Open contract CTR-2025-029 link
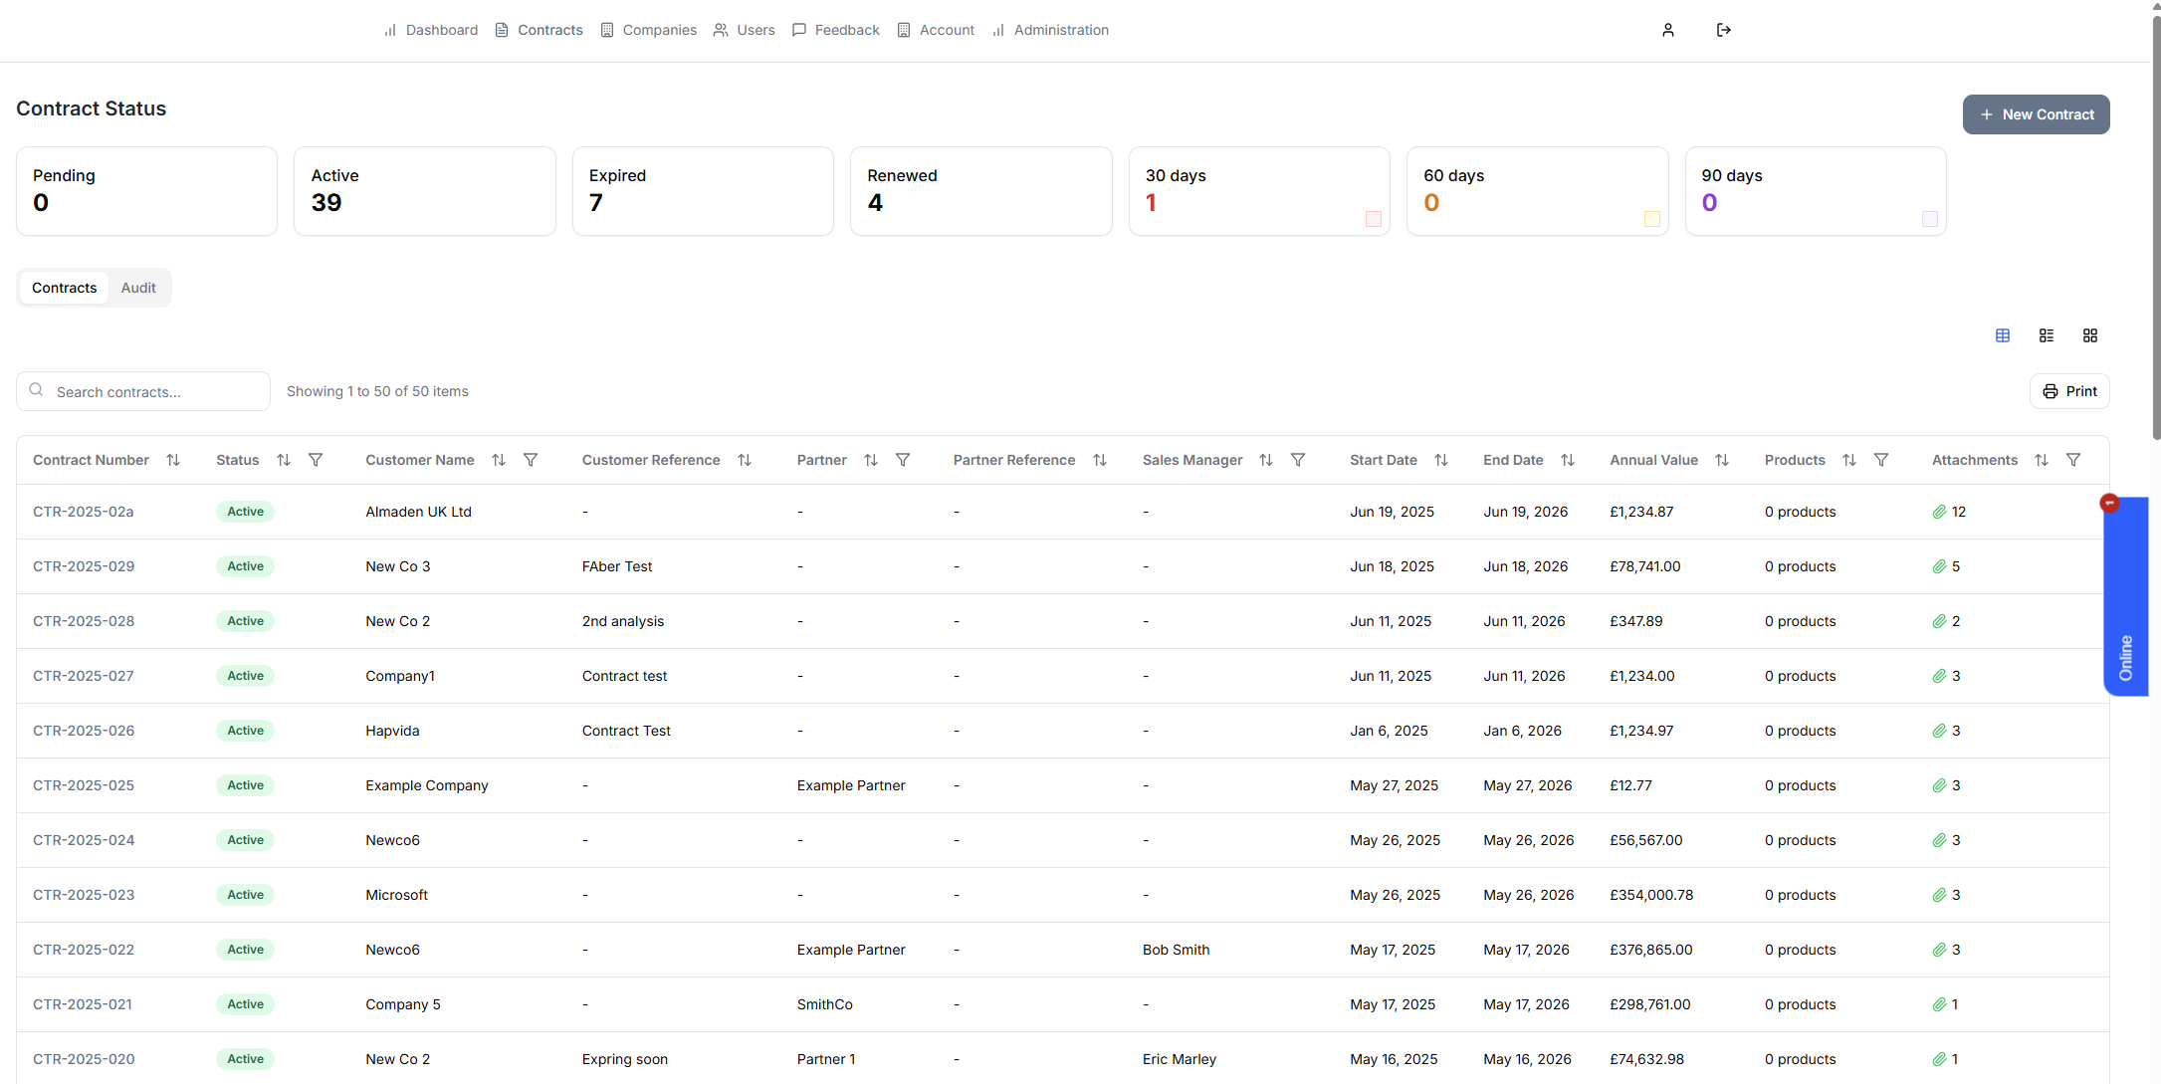Screen dimensions: 2161x1084 pos(84,566)
